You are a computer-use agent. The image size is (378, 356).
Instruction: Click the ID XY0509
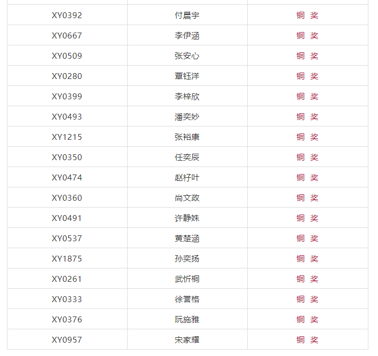(x=67, y=56)
